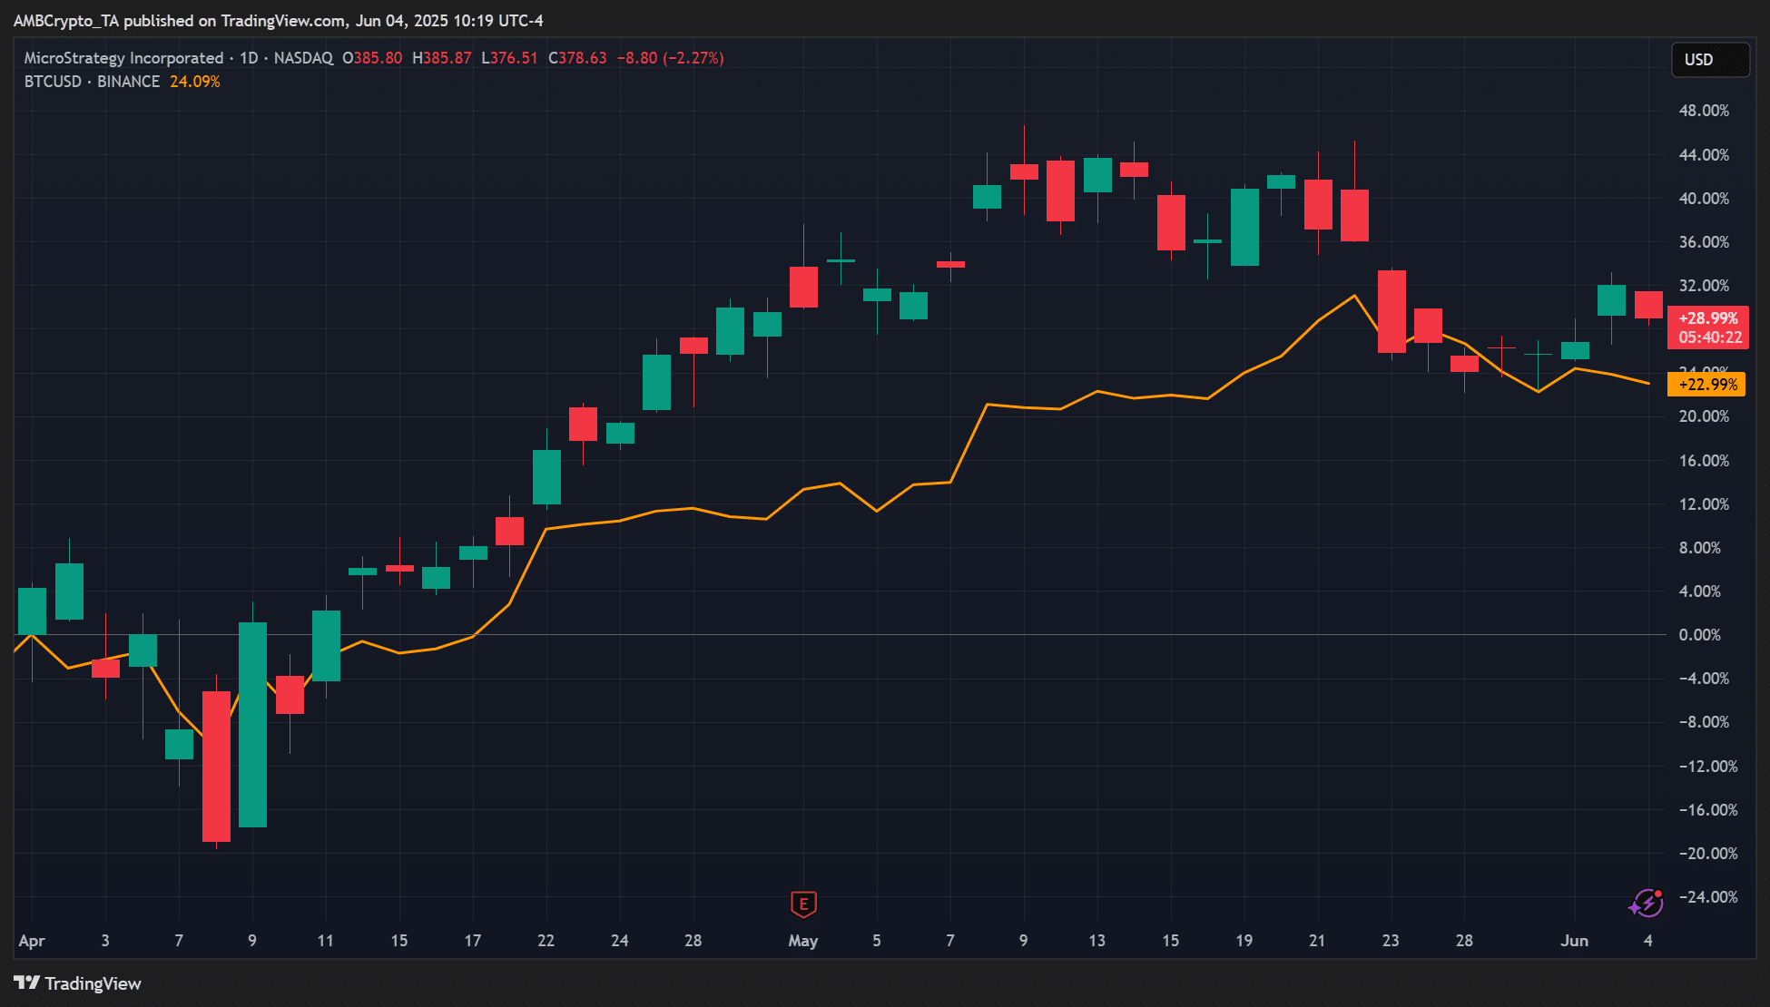
Task: Click the +28.99% red price label
Action: [1708, 318]
